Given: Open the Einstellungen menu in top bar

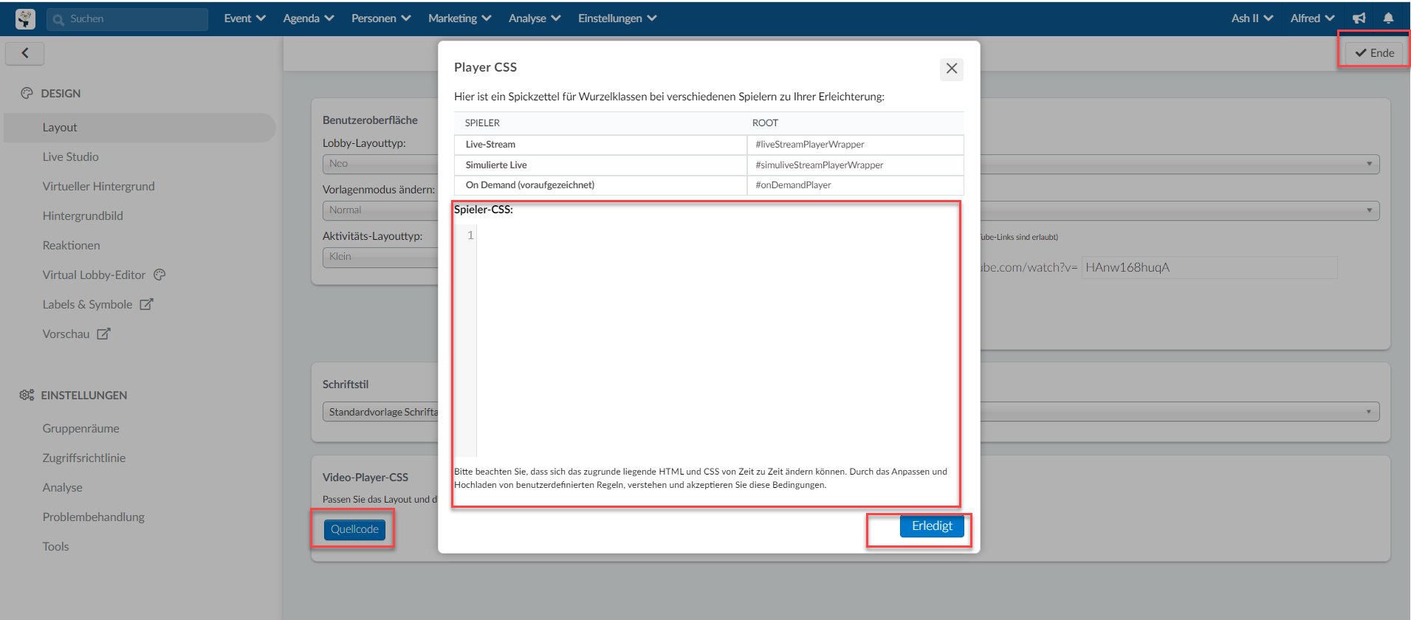Looking at the screenshot, I should [x=617, y=18].
